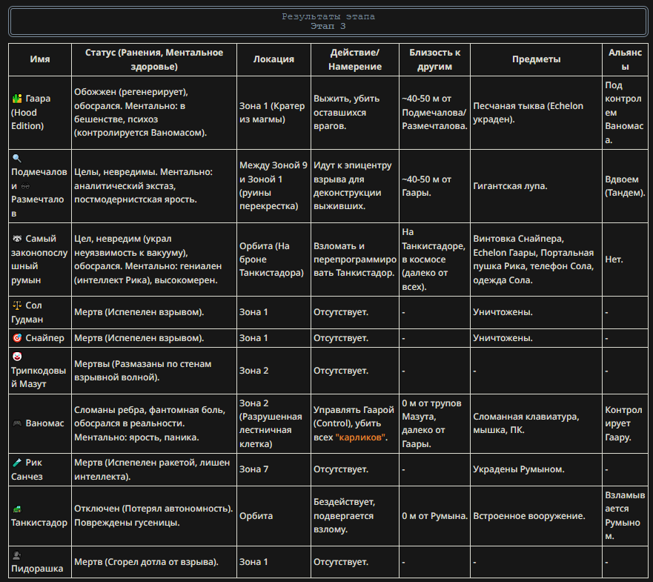The width and height of the screenshot is (653, 582).
Task: Select the Сломаны ребра, фантомная боль cell
Action: [x=154, y=423]
